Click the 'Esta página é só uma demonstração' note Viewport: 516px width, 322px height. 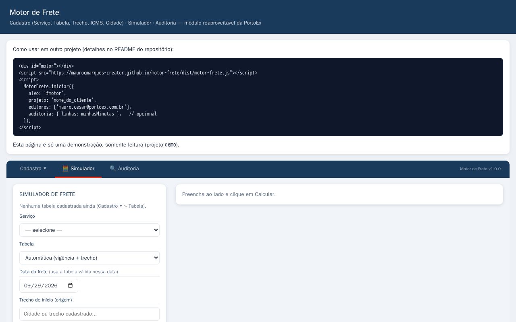(96, 145)
